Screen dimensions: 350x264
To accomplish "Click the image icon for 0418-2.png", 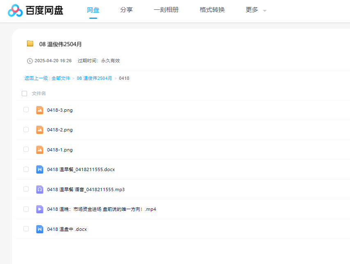I will pyautogui.click(x=40, y=130).
